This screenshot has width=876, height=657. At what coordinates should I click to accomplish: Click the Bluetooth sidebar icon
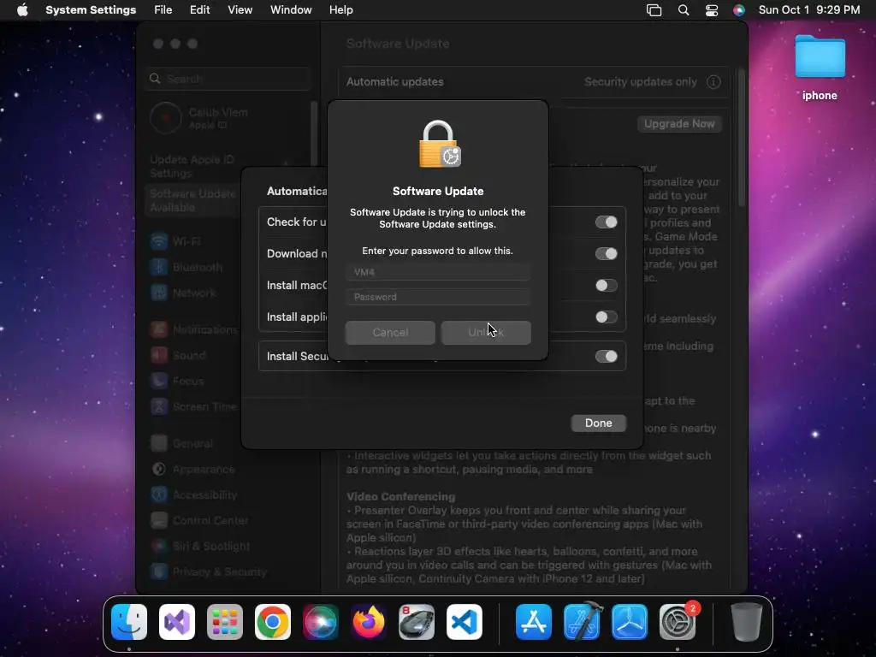click(x=159, y=267)
